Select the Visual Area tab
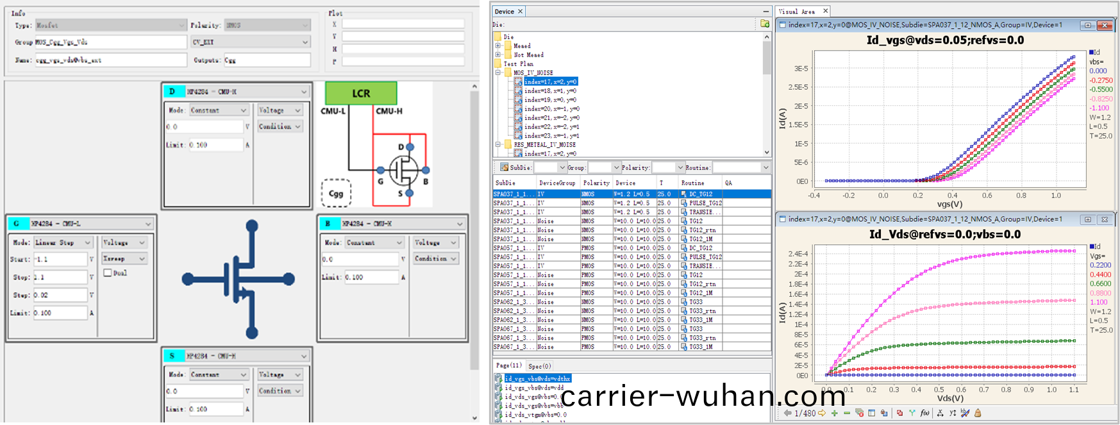1120x425 pixels. click(797, 12)
